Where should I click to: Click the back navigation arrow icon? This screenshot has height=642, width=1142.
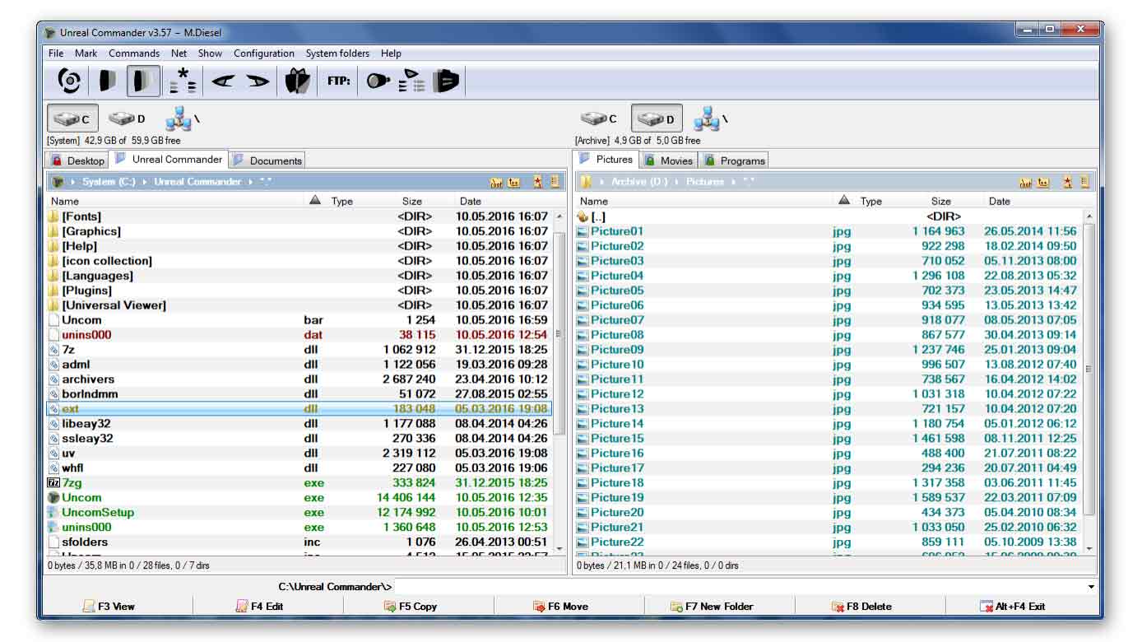coord(222,80)
